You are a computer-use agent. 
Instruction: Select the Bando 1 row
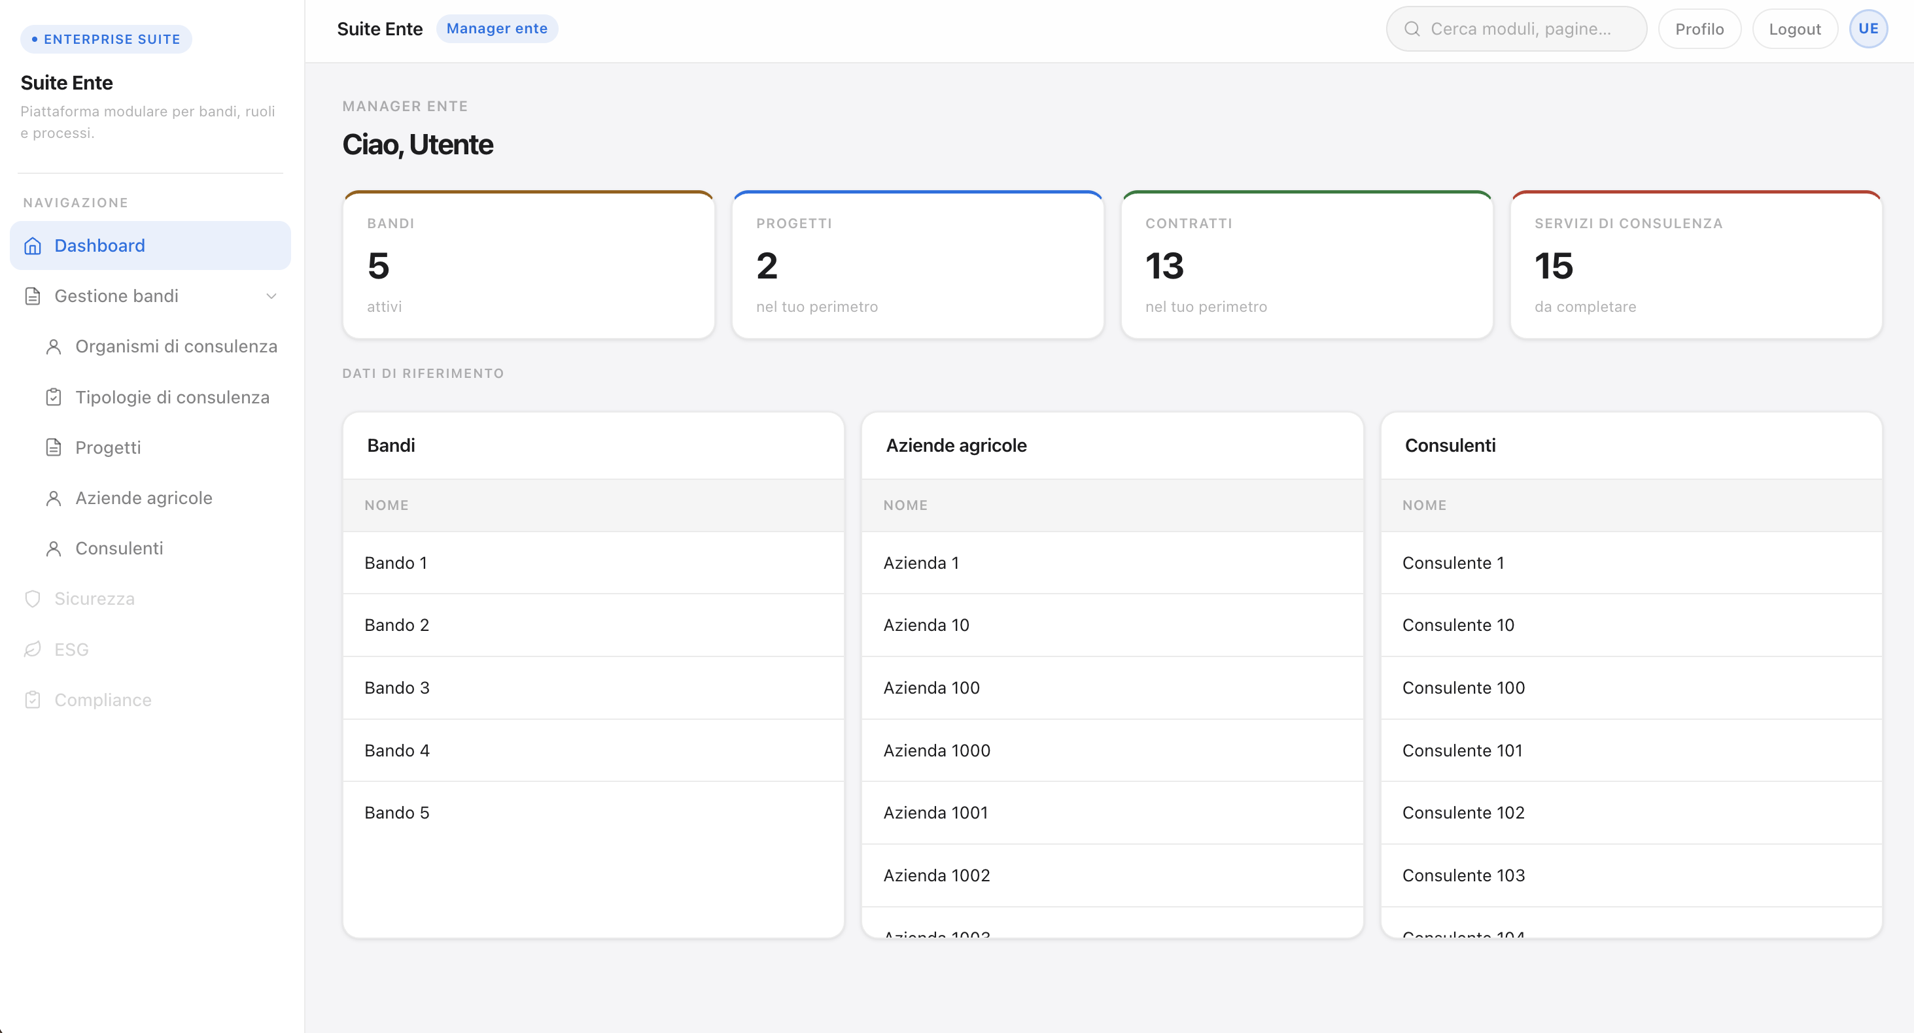tap(593, 563)
